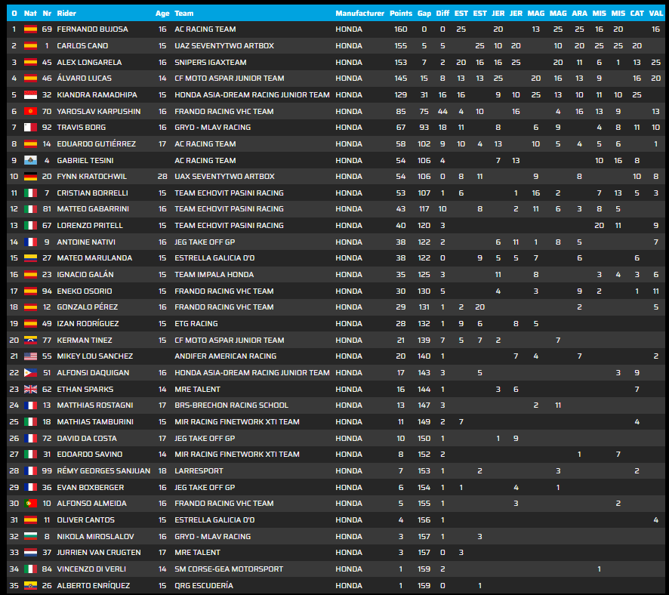Image resolution: width=669 pixels, height=595 pixels.
Task: Open rider Lorenzo Pritell
Action: [x=90, y=226]
